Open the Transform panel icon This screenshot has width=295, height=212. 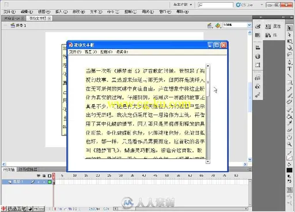pos(258,65)
